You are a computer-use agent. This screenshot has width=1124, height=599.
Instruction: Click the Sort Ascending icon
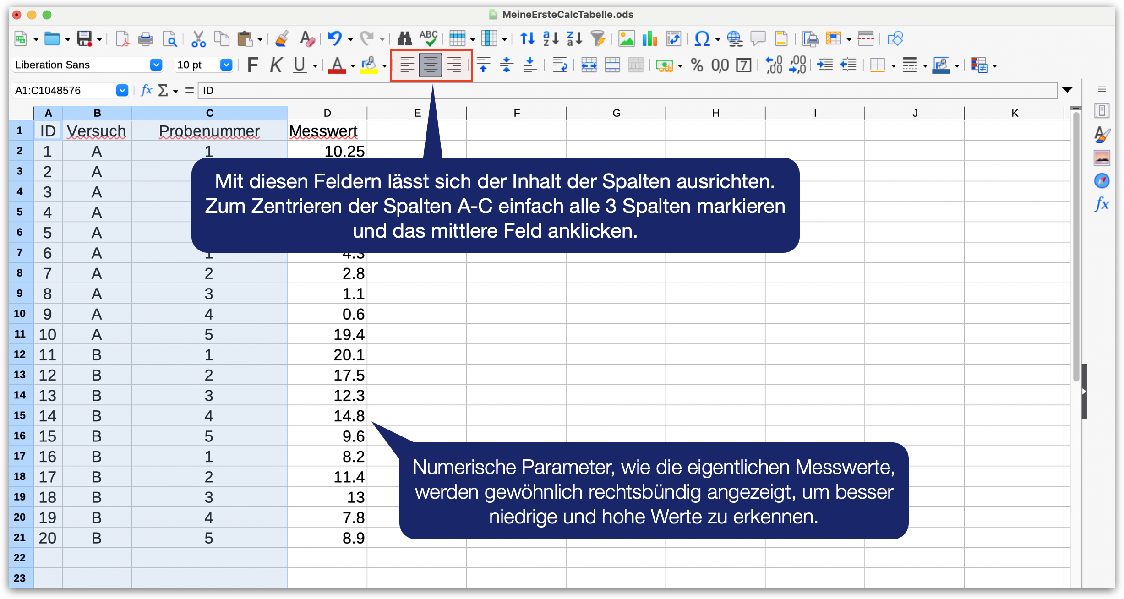pos(551,38)
